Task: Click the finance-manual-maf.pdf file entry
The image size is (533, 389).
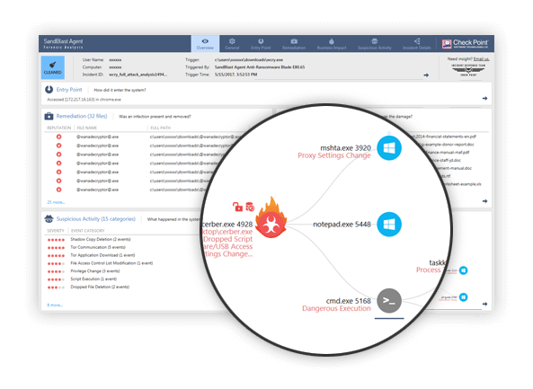Action: pyautogui.click(x=447, y=152)
